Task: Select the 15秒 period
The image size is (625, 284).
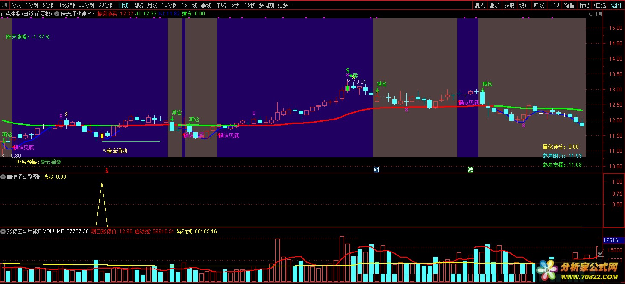Action: pyautogui.click(x=249, y=5)
